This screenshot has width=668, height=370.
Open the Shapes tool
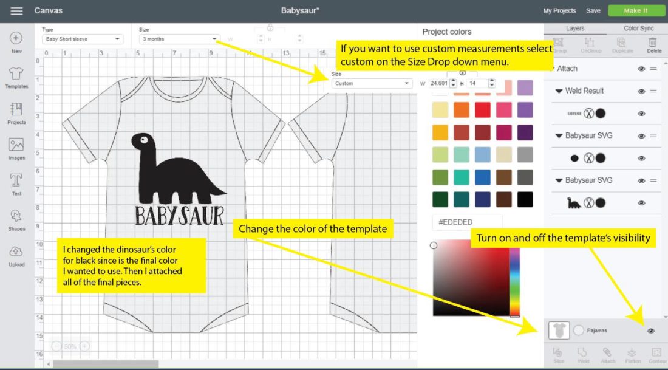tap(16, 220)
